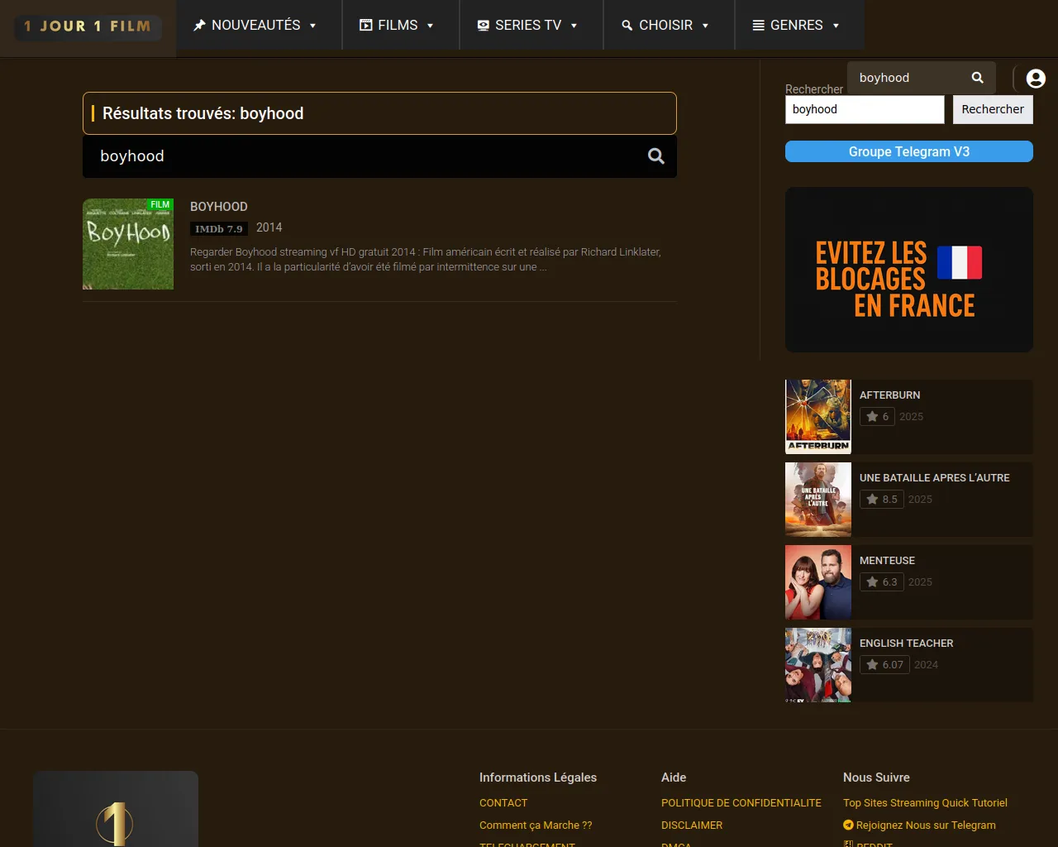
Task: Expand the Genres dropdown arrow
Action: (x=836, y=26)
